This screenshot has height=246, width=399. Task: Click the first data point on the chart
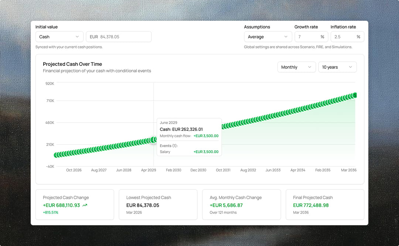57,155
